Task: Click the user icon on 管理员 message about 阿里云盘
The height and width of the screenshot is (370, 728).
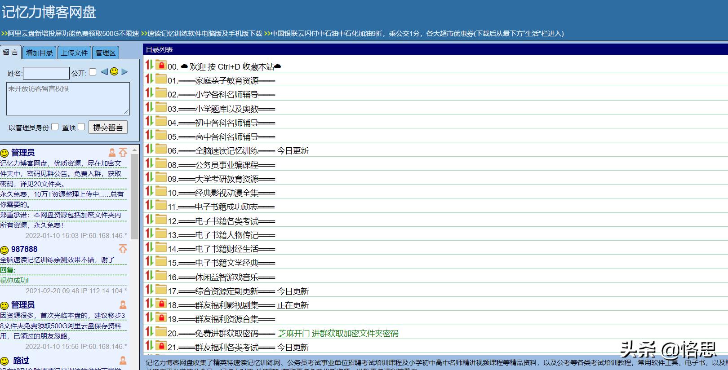Action: pyautogui.click(x=123, y=305)
